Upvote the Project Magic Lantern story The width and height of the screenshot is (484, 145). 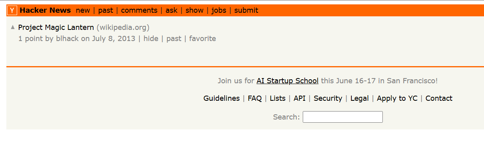click(13, 27)
